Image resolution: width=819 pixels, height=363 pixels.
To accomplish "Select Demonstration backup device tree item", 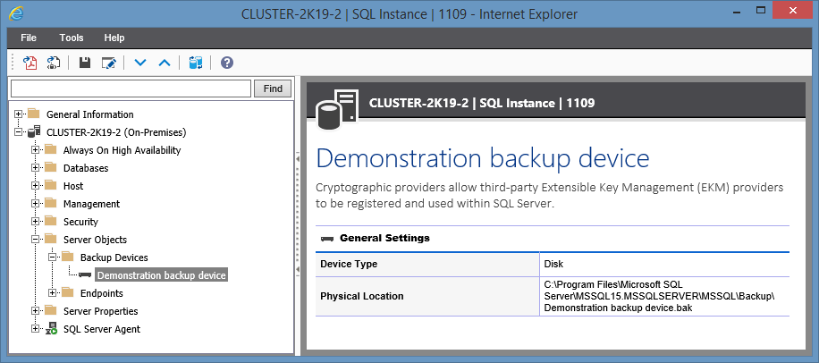I will [162, 275].
